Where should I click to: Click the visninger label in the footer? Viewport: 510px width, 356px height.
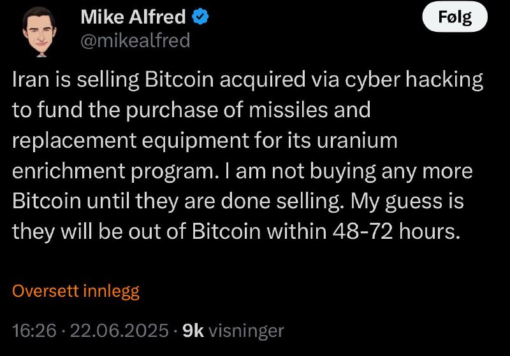tap(246, 331)
